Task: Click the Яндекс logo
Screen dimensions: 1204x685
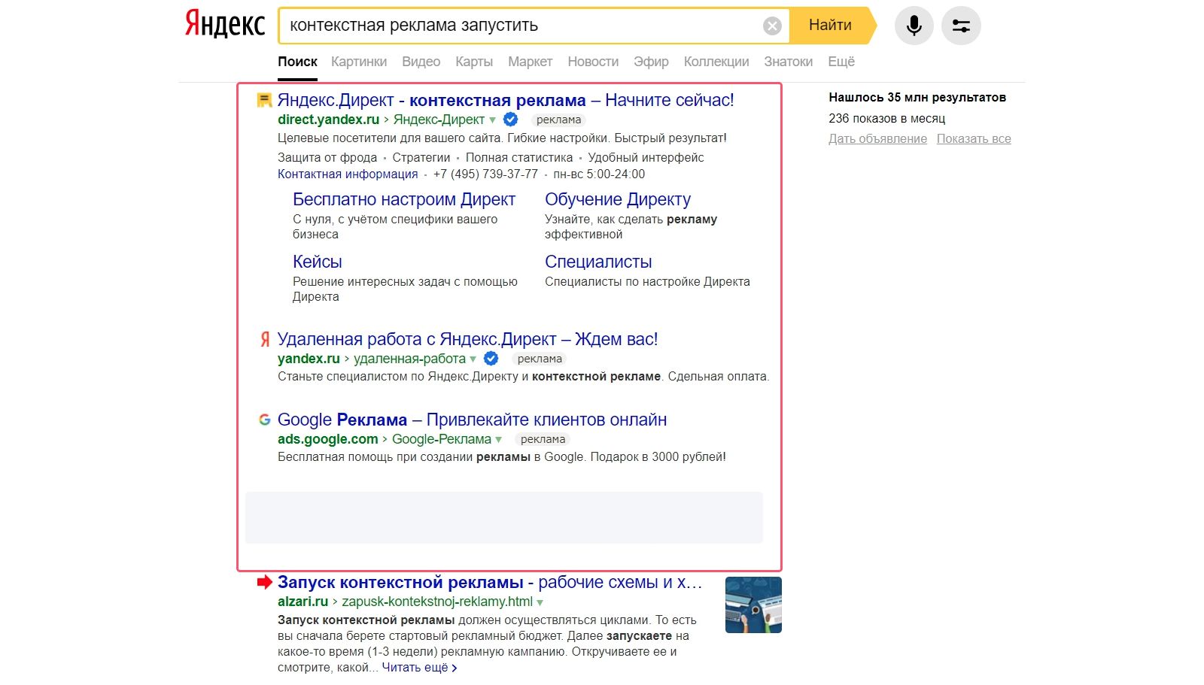Action: 221,23
